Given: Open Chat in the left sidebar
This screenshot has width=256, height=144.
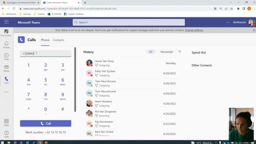Looking at the screenshot, I should click(x=6, y=56).
